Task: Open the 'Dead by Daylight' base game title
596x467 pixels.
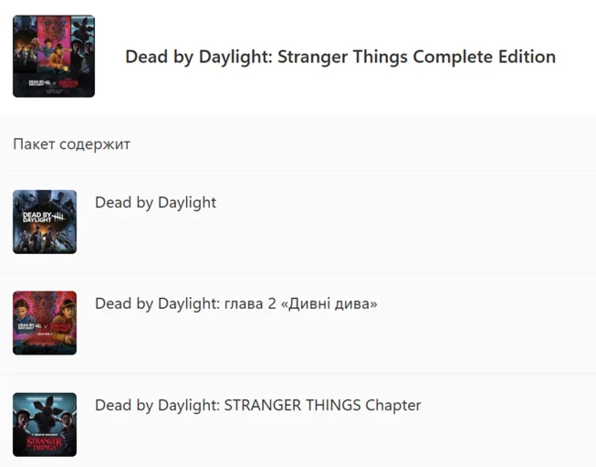Action: pyautogui.click(x=155, y=203)
